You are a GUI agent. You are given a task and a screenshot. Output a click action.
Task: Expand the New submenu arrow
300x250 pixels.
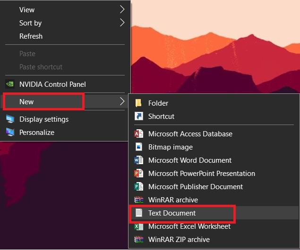[122, 101]
